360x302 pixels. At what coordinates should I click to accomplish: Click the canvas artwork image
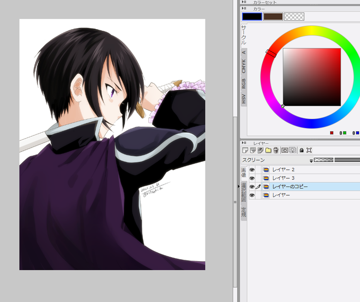pyautogui.click(x=112, y=144)
